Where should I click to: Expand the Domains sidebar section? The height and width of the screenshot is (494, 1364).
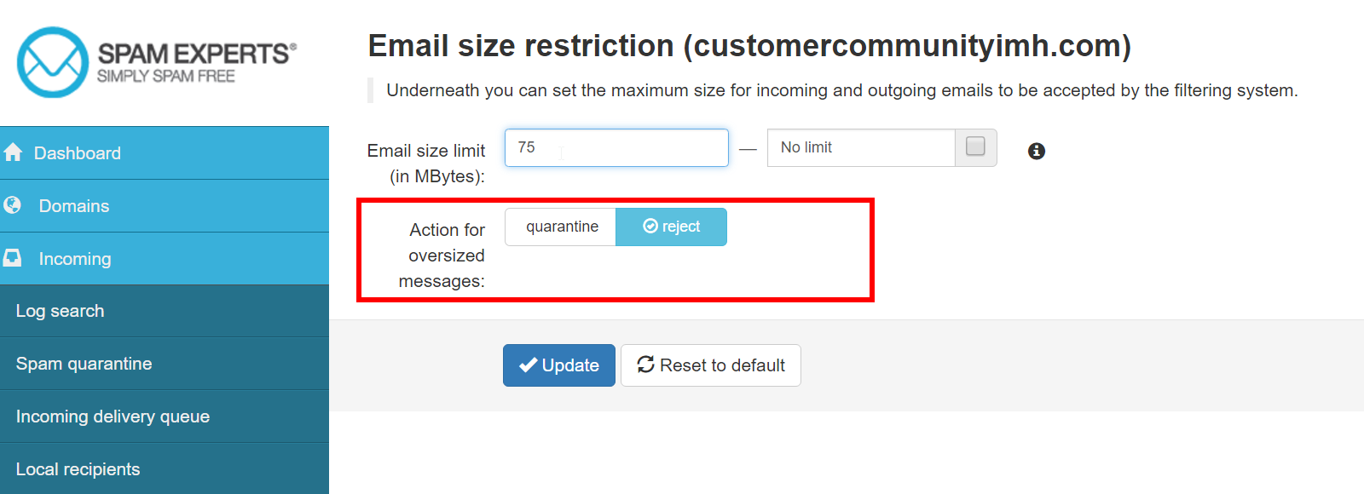click(x=74, y=206)
